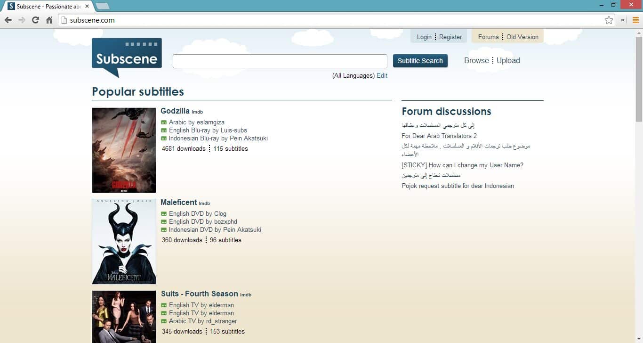Open the Maleficent poster thumbnail

[124, 241]
